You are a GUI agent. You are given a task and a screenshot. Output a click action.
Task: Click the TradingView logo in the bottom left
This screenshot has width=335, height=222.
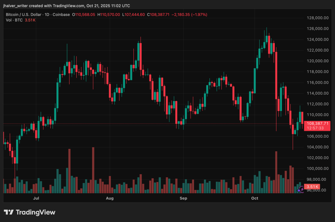(x=29, y=212)
